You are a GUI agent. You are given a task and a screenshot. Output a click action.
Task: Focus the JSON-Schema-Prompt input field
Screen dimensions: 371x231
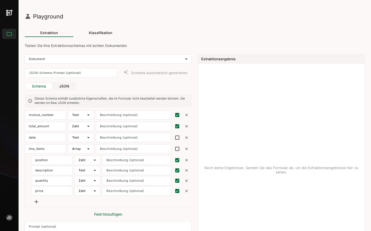71,73
